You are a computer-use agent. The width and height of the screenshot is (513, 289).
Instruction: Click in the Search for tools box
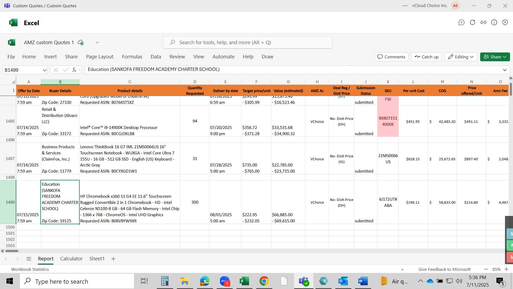click(x=248, y=43)
